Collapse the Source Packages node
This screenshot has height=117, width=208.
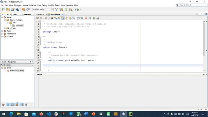5,20
